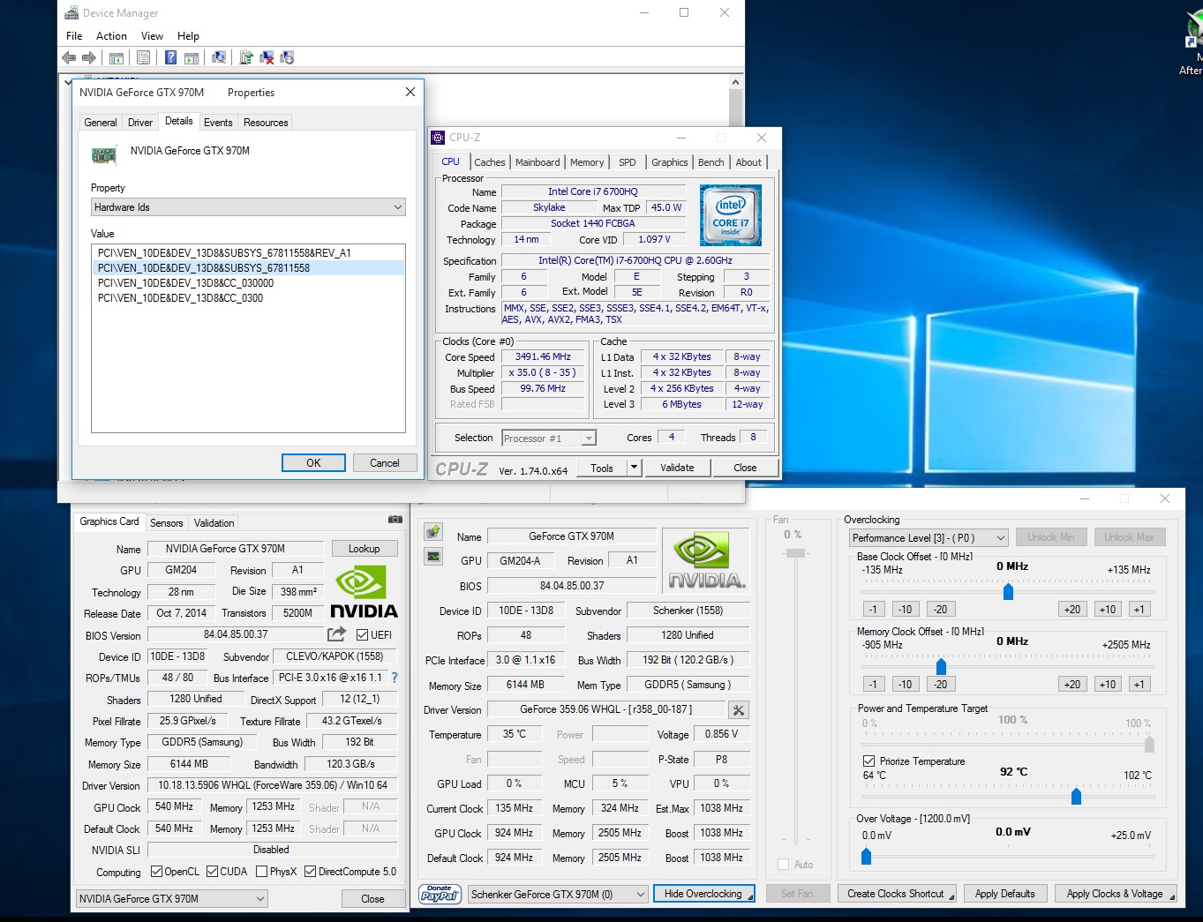
Task: Click the Device Manager title bar icon
Action: point(72,12)
